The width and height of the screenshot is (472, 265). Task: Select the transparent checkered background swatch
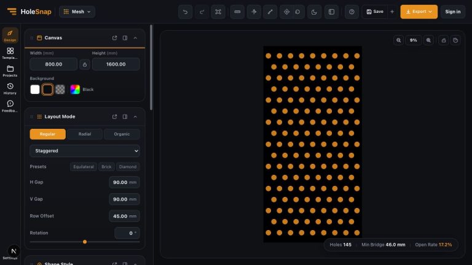(x=60, y=89)
